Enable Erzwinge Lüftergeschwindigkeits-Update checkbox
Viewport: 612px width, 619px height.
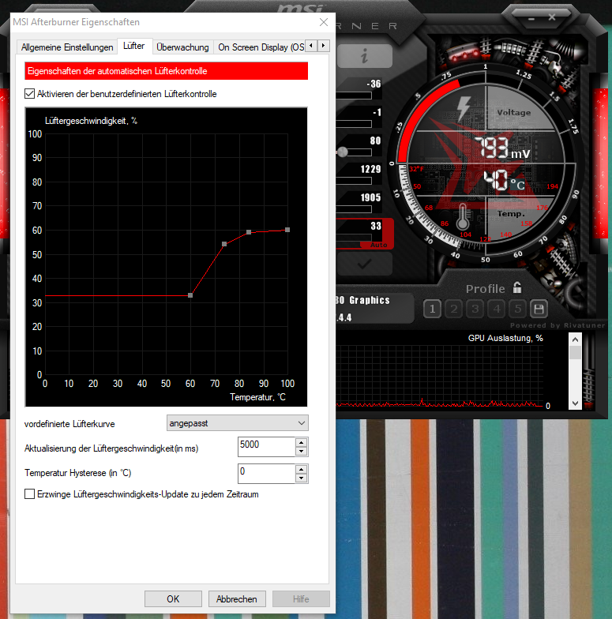(30, 494)
